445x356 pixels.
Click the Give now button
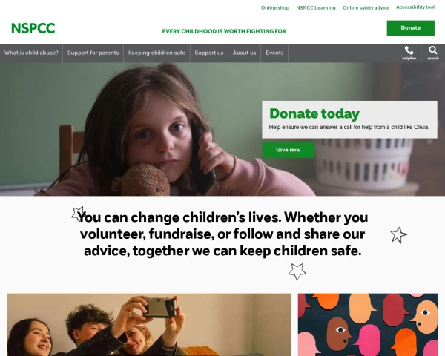(x=288, y=150)
